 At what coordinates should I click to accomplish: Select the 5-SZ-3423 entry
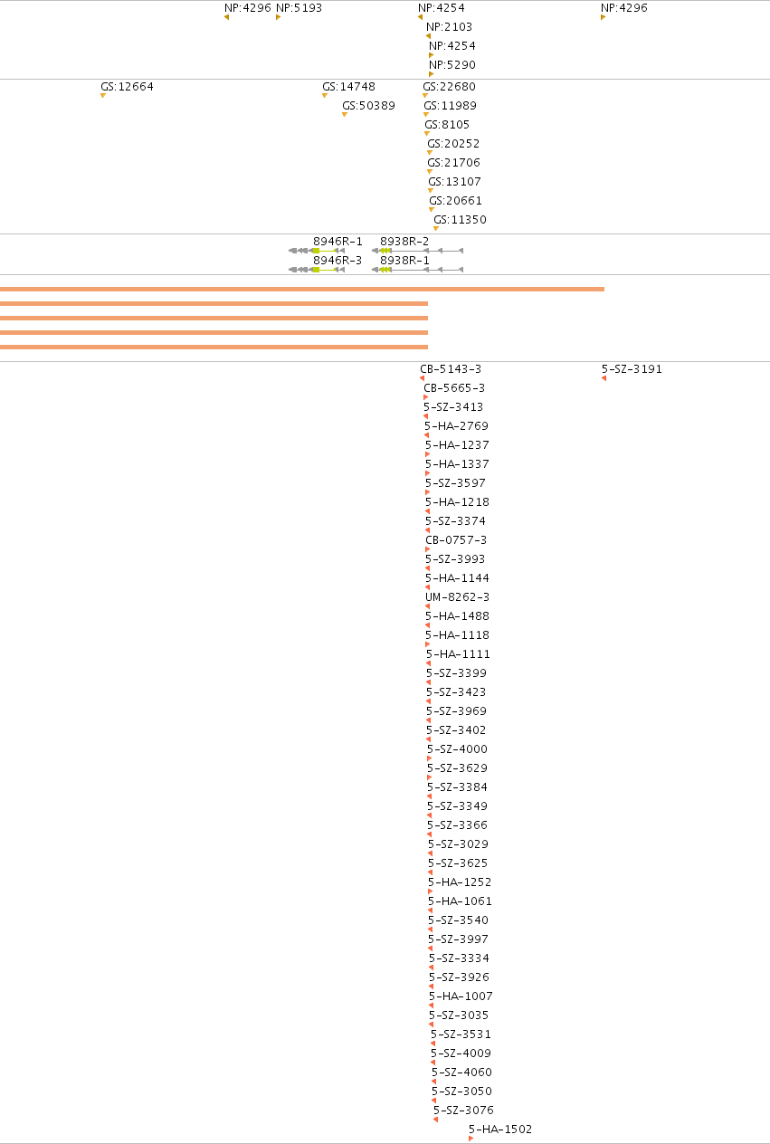click(x=457, y=692)
